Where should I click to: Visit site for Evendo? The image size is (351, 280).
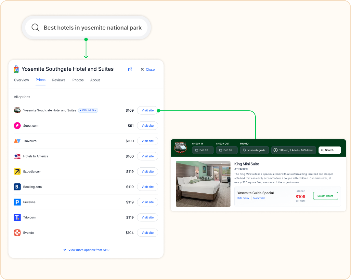click(x=148, y=233)
